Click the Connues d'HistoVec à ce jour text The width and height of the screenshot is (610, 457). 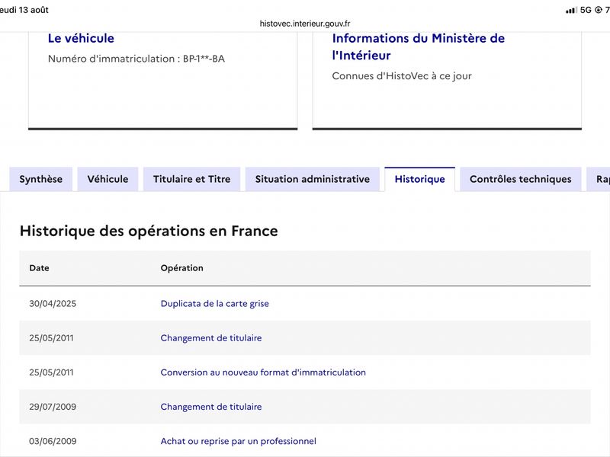[402, 75]
